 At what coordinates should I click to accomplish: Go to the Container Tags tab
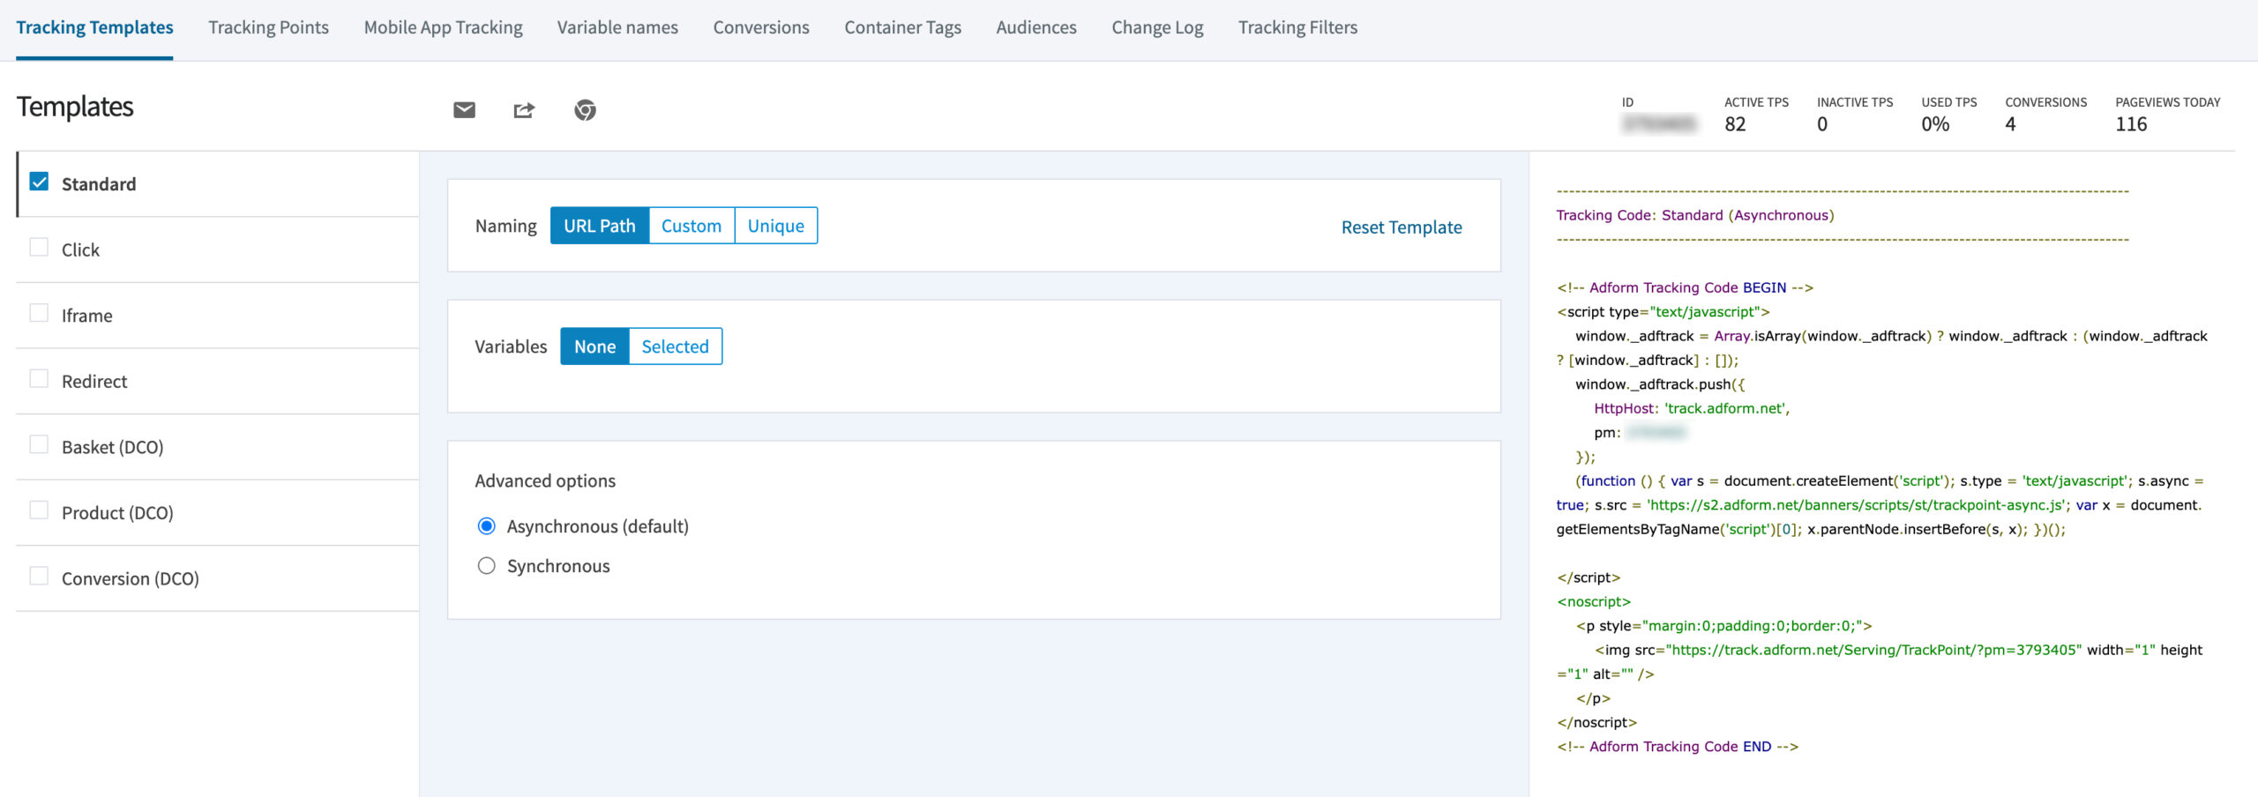click(902, 26)
